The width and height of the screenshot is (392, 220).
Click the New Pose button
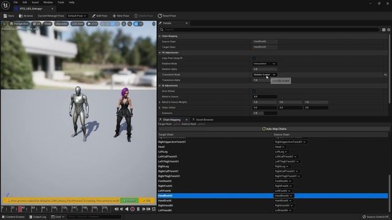coord(121,16)
